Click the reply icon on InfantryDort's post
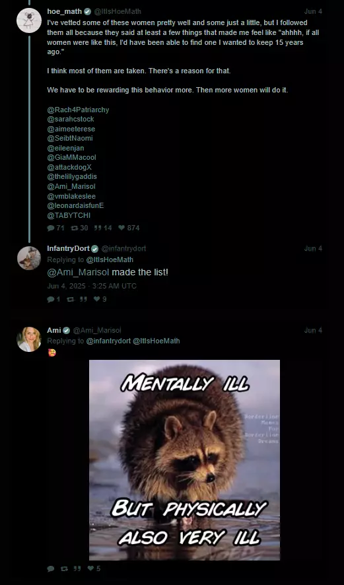 51,299
